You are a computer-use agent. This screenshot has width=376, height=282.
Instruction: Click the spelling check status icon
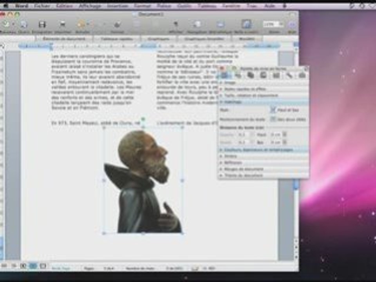pos(195,268)
